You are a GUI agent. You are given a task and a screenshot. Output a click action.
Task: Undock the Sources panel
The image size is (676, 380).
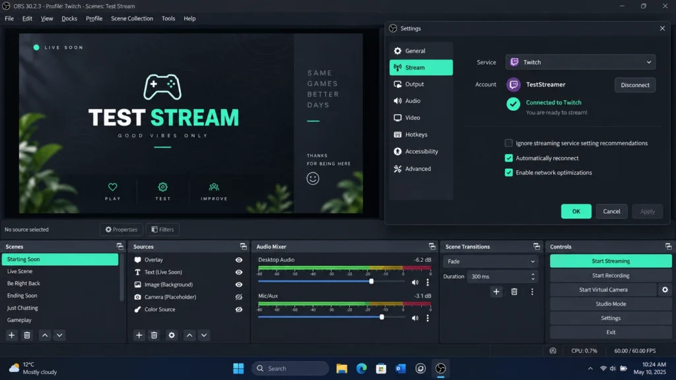pyautogui.click(x=244, y=247)
